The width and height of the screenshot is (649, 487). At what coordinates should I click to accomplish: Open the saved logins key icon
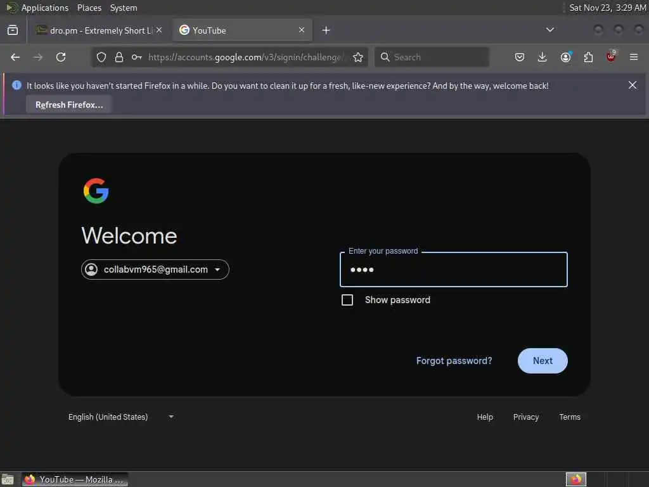click(x=137, y=57)
